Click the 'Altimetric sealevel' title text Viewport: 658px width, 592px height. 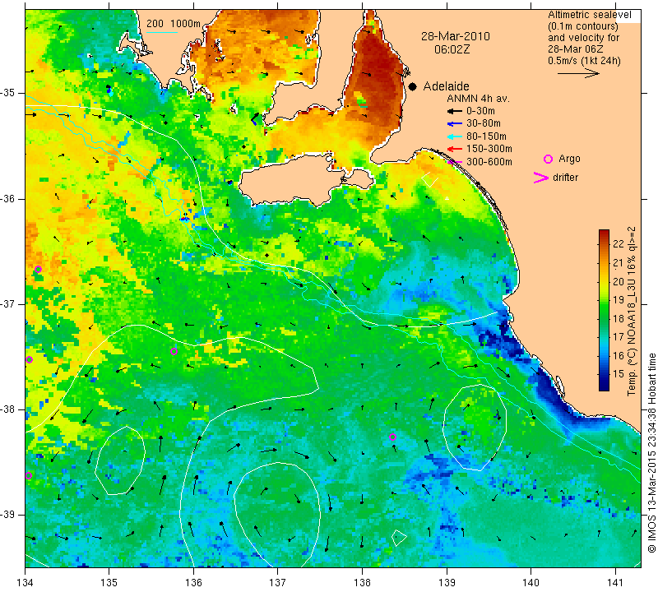coord(589,15)
